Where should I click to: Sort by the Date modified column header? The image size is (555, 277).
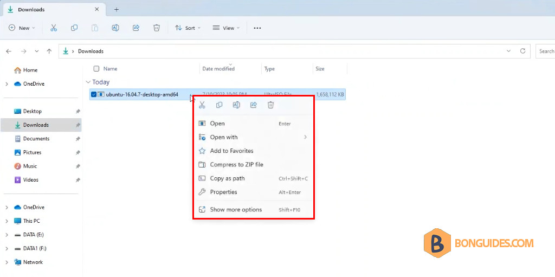218,69
